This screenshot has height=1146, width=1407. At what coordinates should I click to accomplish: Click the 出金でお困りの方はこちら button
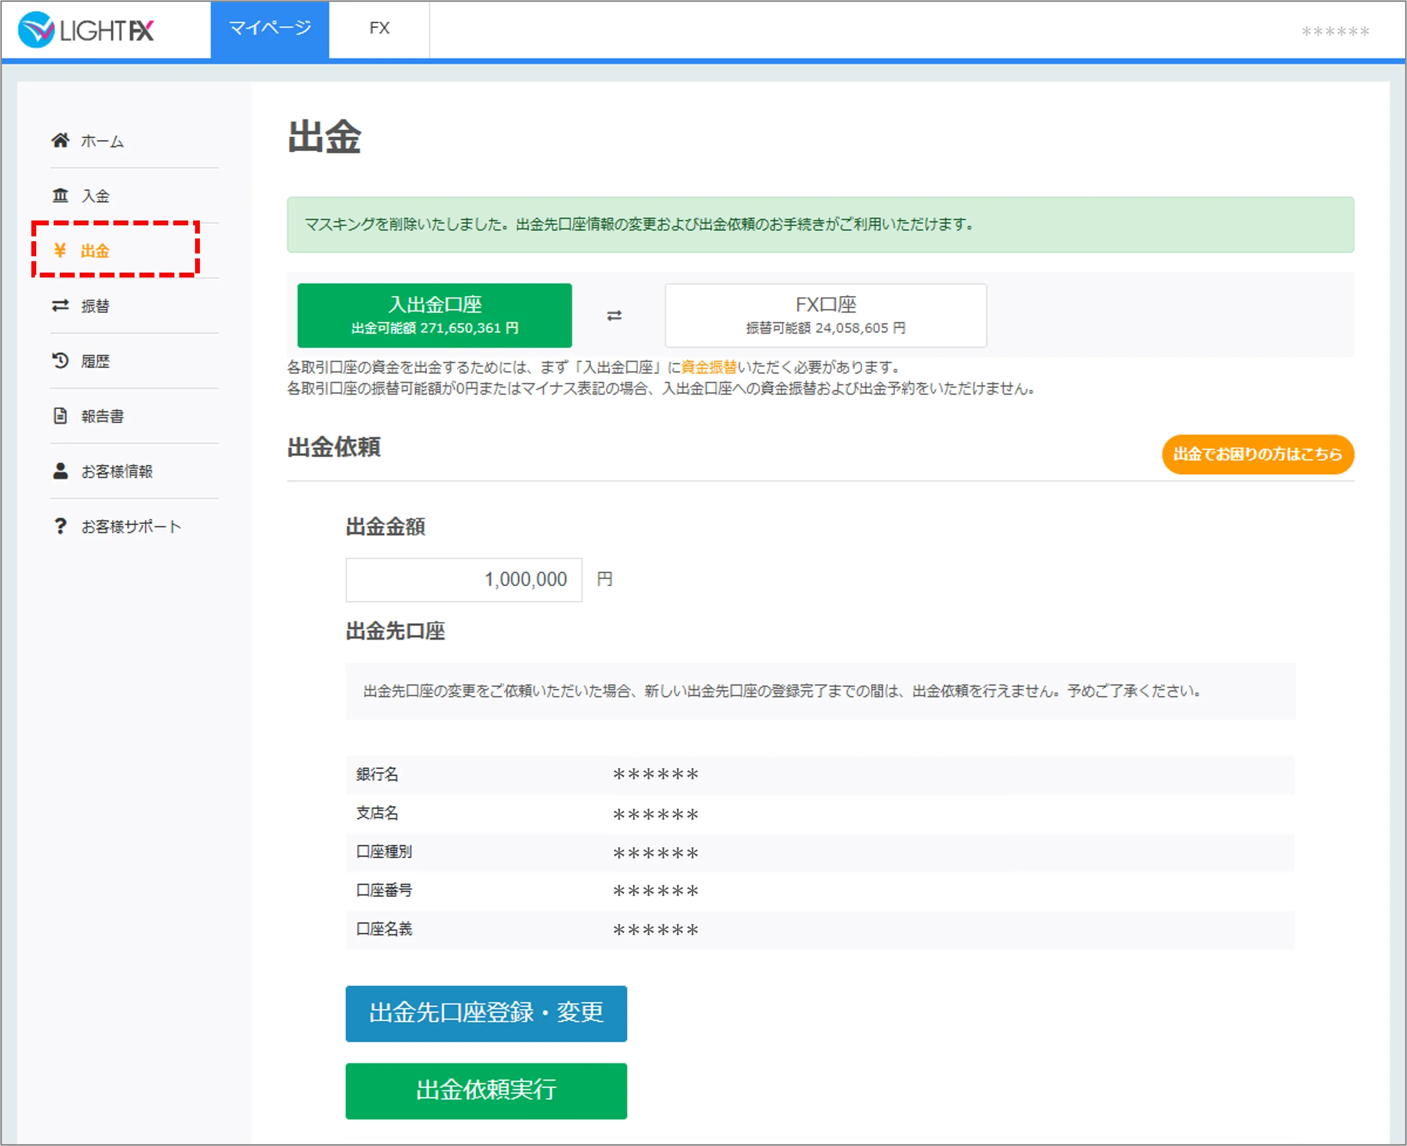coord(1258,454)
